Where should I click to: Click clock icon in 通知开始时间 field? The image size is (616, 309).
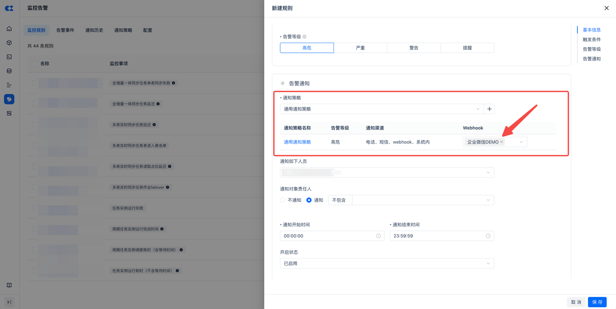click(378, 236)
